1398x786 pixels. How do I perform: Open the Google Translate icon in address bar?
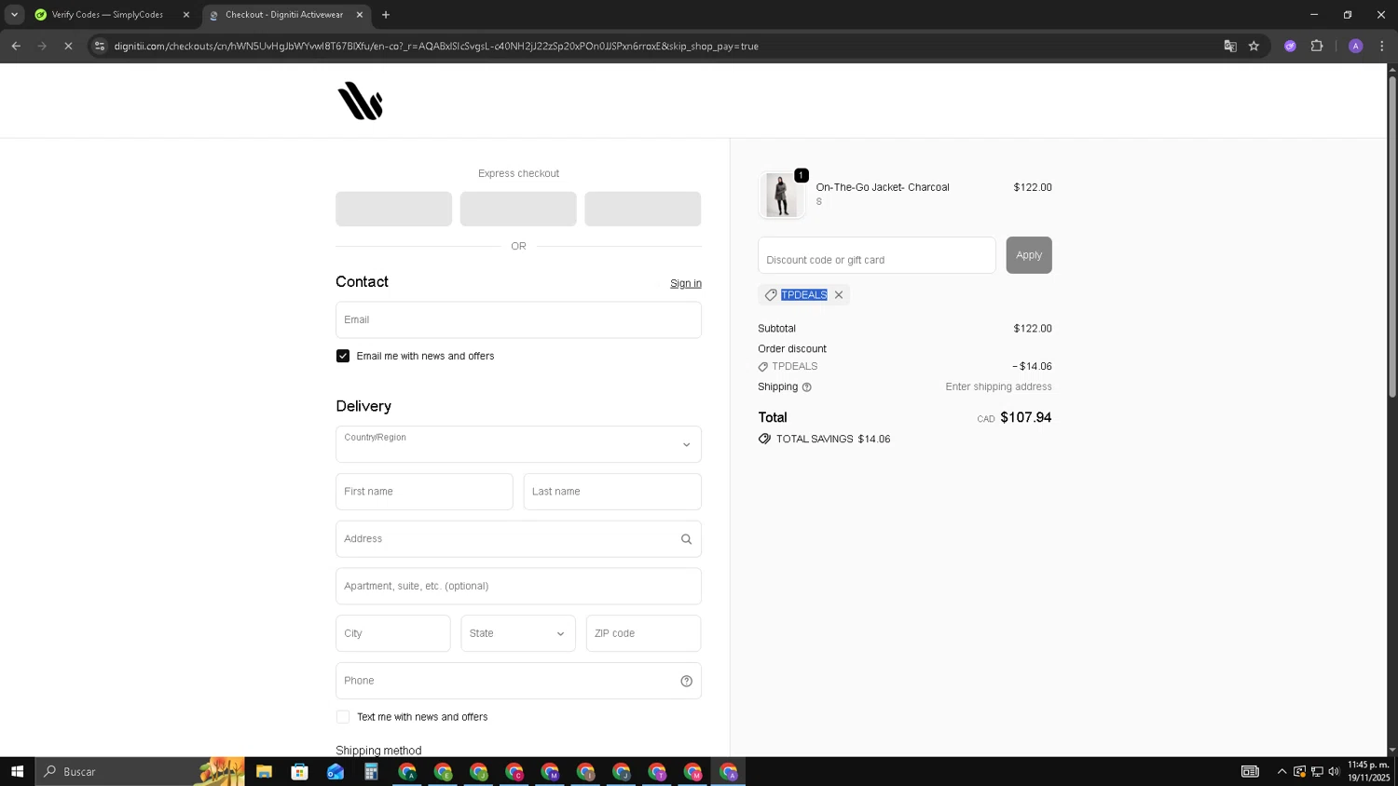[1230, 46]
